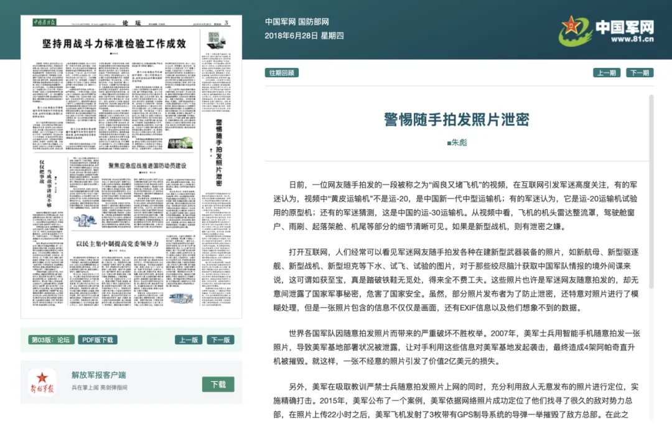The width and height of the screenshot is (672, 439).
Task: Click the 往期回顾 button
Action: 282,72
